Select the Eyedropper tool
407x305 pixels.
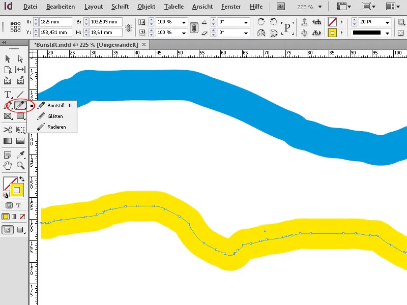click(x=20, y=155)
